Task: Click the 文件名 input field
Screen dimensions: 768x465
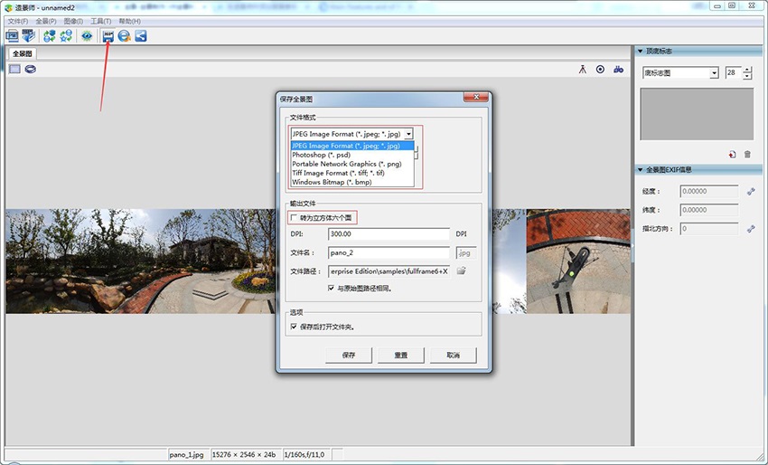Action: click(x=389, y=252)
